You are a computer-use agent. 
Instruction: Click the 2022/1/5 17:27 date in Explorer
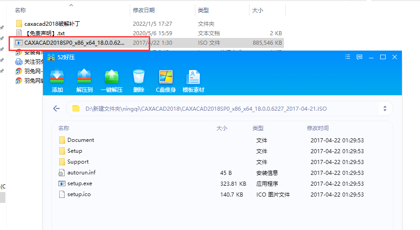tap(152, 23)
